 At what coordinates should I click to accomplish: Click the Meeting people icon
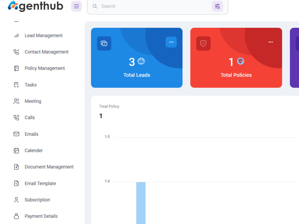coord(16,101)
